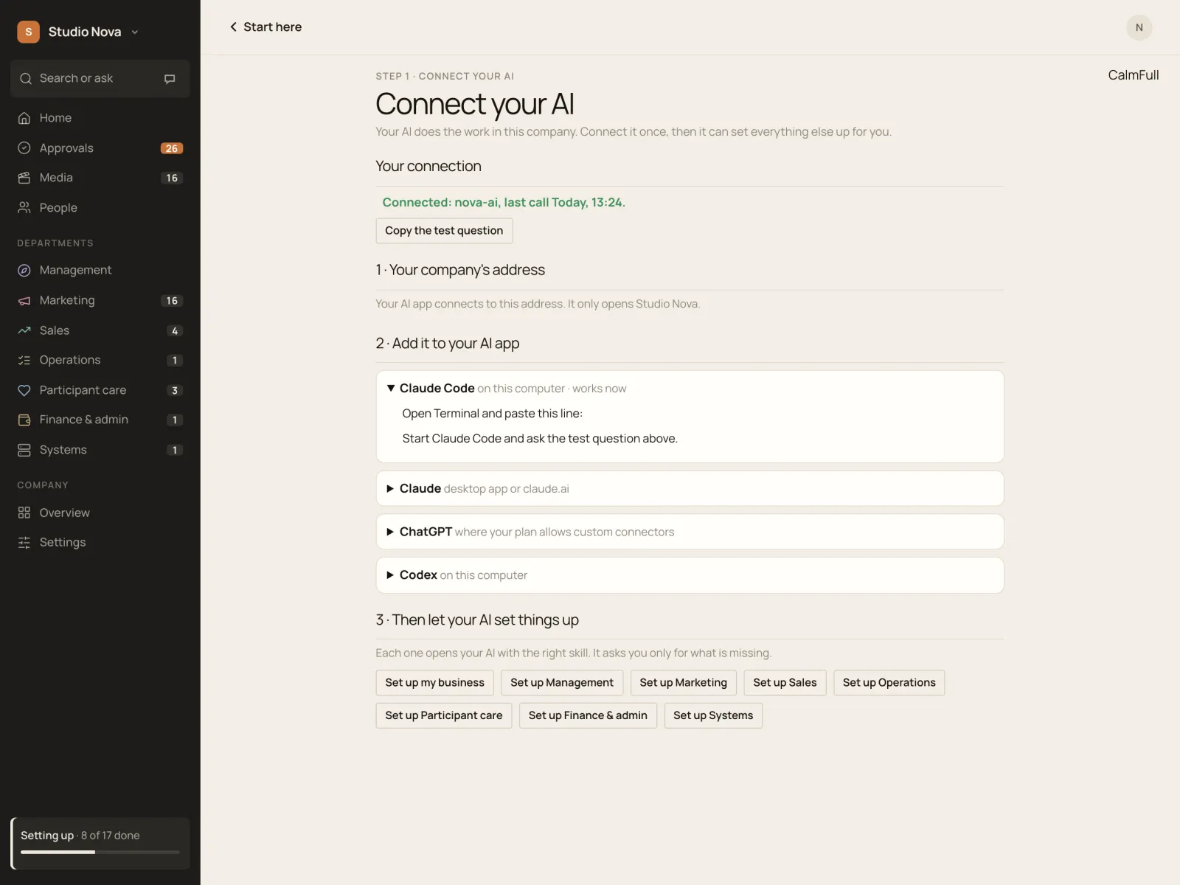Click Set up Marketing button
This screenshot has height=885, width=1180.
[684, 683]
